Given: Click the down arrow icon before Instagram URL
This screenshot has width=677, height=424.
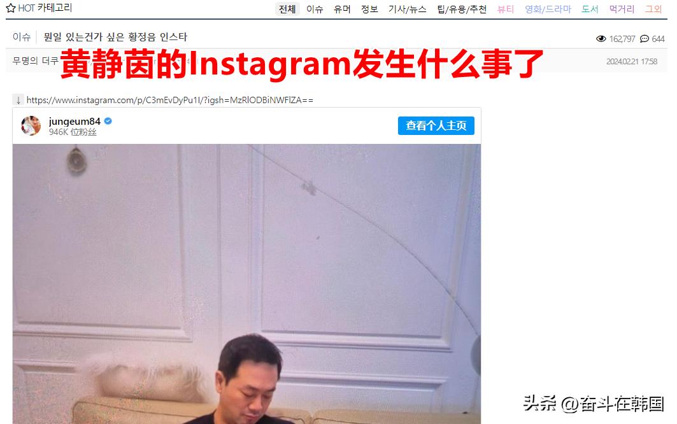Looking at the screenshot, I should point(18,100).
